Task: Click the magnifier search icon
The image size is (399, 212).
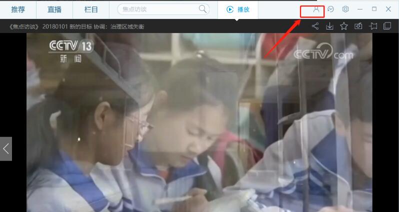Action: (x=202, y=9)
